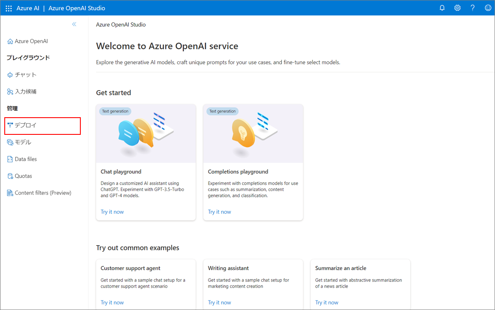Open the notifications bell icon

[442, 8]
